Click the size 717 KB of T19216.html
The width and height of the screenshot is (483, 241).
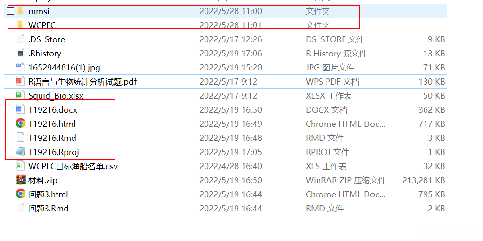[x=432, y=124]
